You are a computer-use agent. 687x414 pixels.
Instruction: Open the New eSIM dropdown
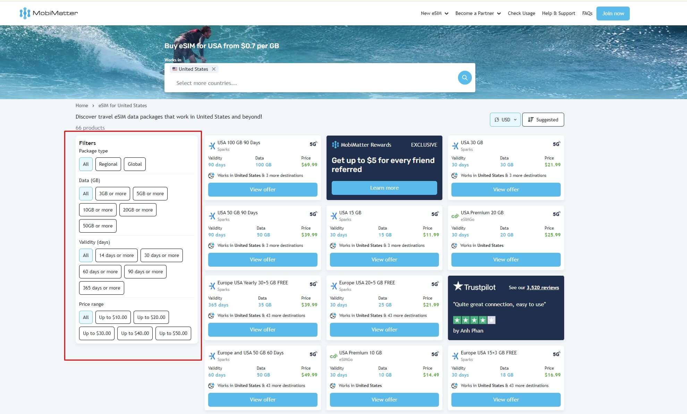(435, 13)
